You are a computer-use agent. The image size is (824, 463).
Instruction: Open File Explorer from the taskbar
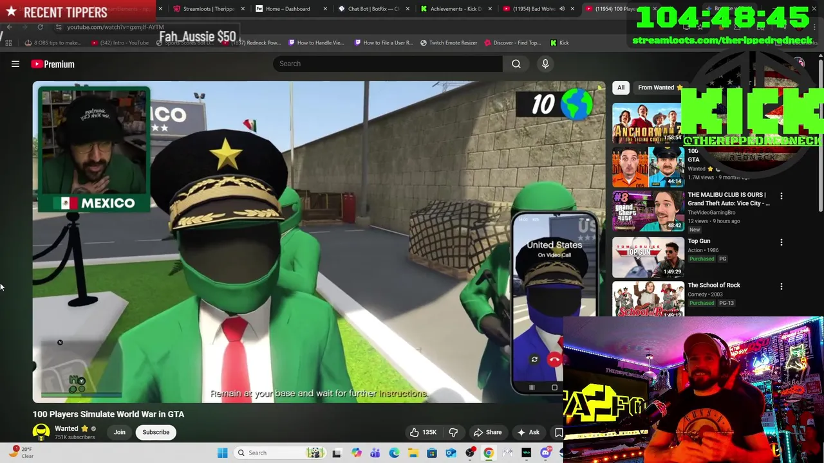[x=413, y=453]
